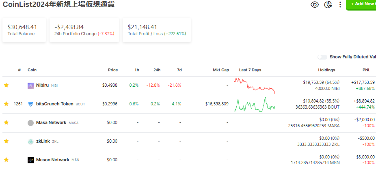376x169 pixels.
Task: Toggle Show Fully Diluted Valuation switch
Action: (322, 57)
